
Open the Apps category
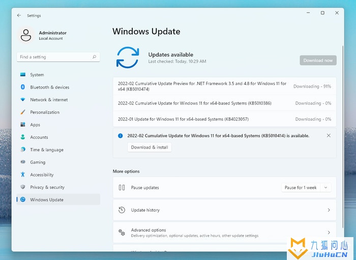click(x=58, y=125)
